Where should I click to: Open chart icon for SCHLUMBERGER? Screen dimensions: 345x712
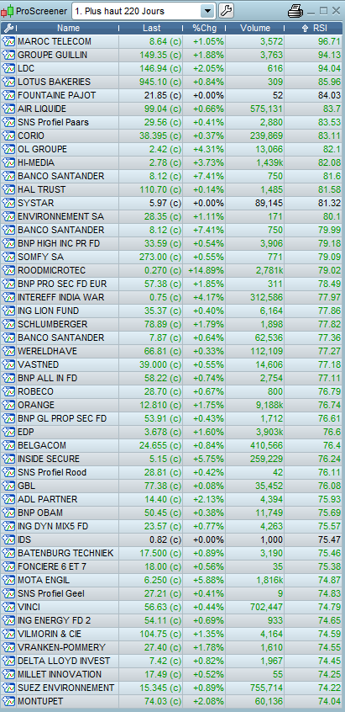8,324
